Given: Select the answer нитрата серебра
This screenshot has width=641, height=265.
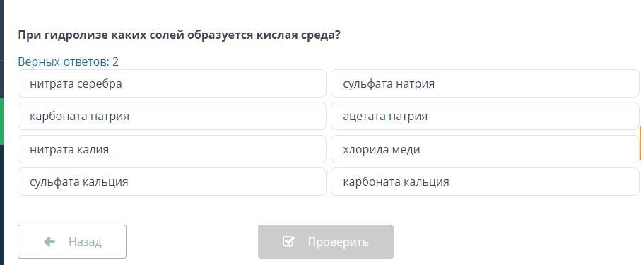Looking at the screenshot, I should click(x=172, y=83).
